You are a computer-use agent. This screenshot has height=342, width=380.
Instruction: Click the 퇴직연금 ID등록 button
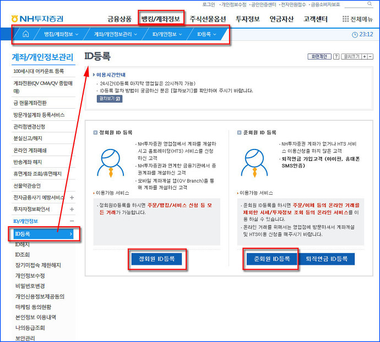[327, 259]
